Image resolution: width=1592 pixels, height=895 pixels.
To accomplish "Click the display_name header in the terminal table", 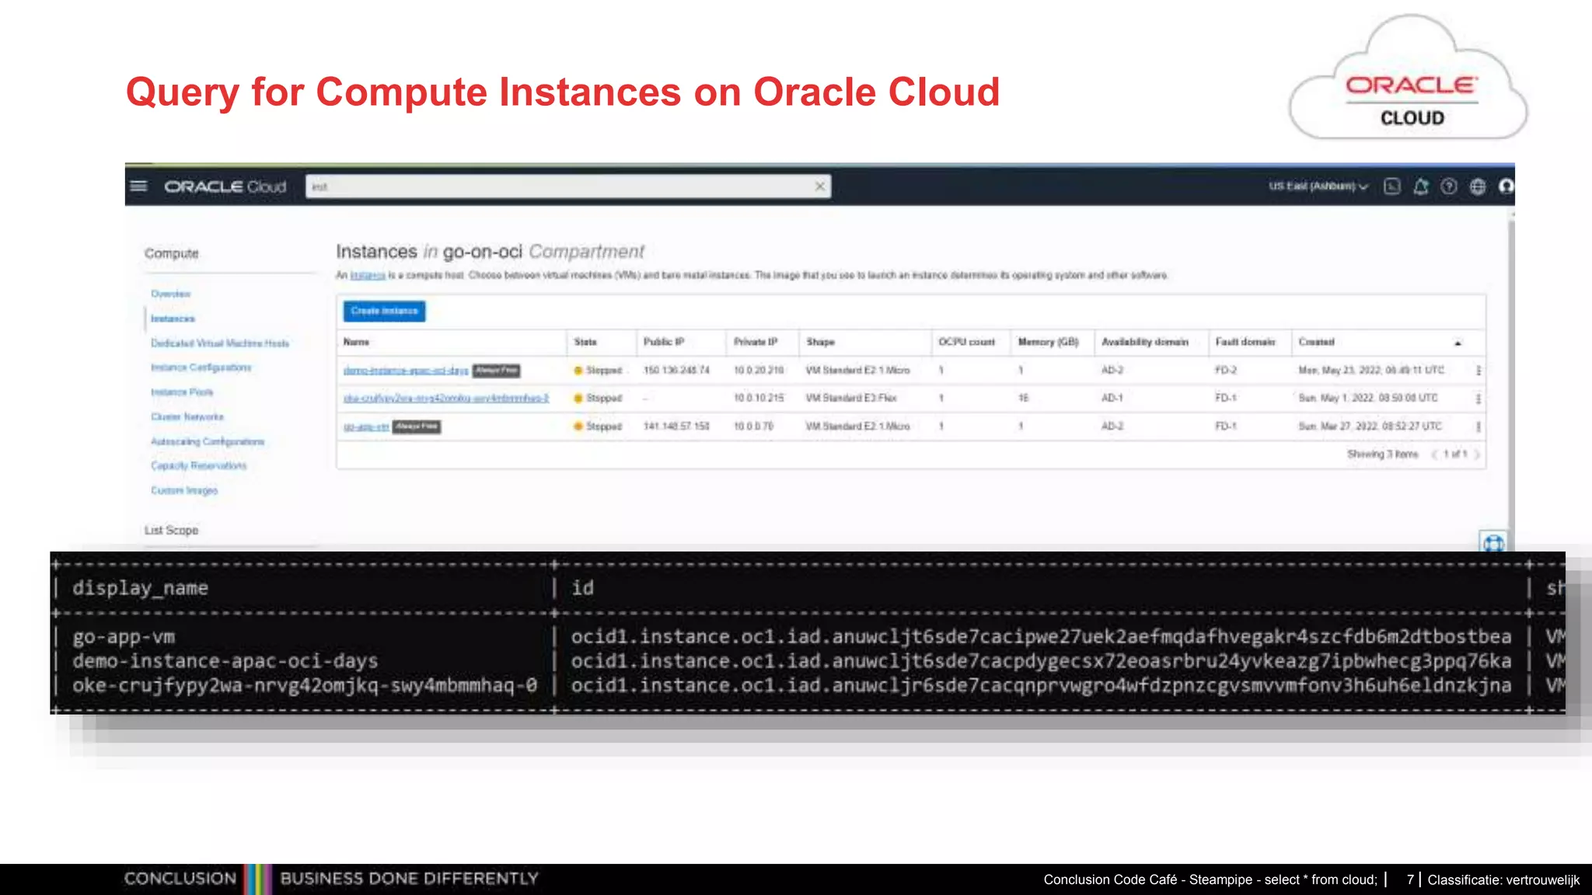I will click(x=140, y=588).
